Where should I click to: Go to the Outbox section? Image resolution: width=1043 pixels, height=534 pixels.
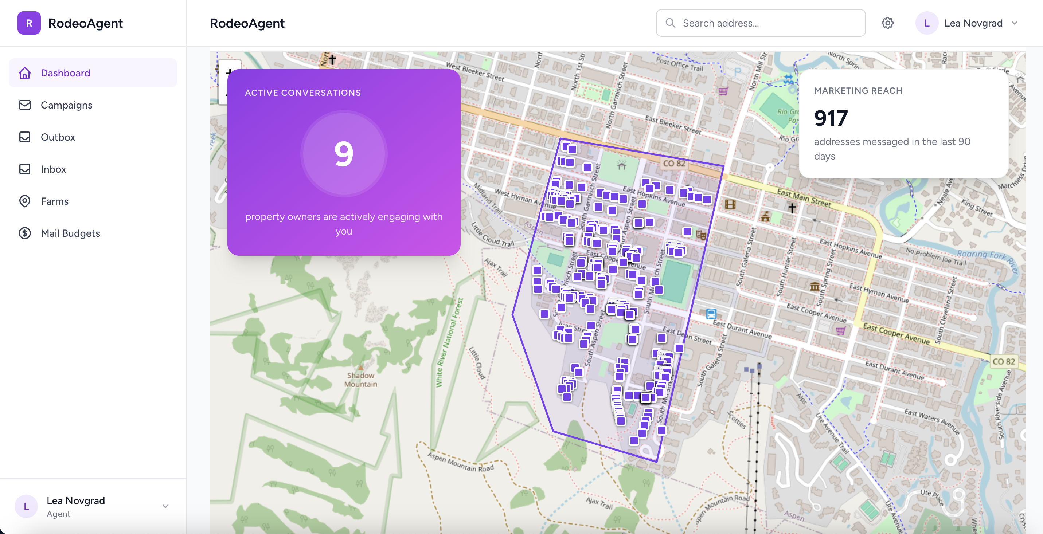(x=93, y=137)
